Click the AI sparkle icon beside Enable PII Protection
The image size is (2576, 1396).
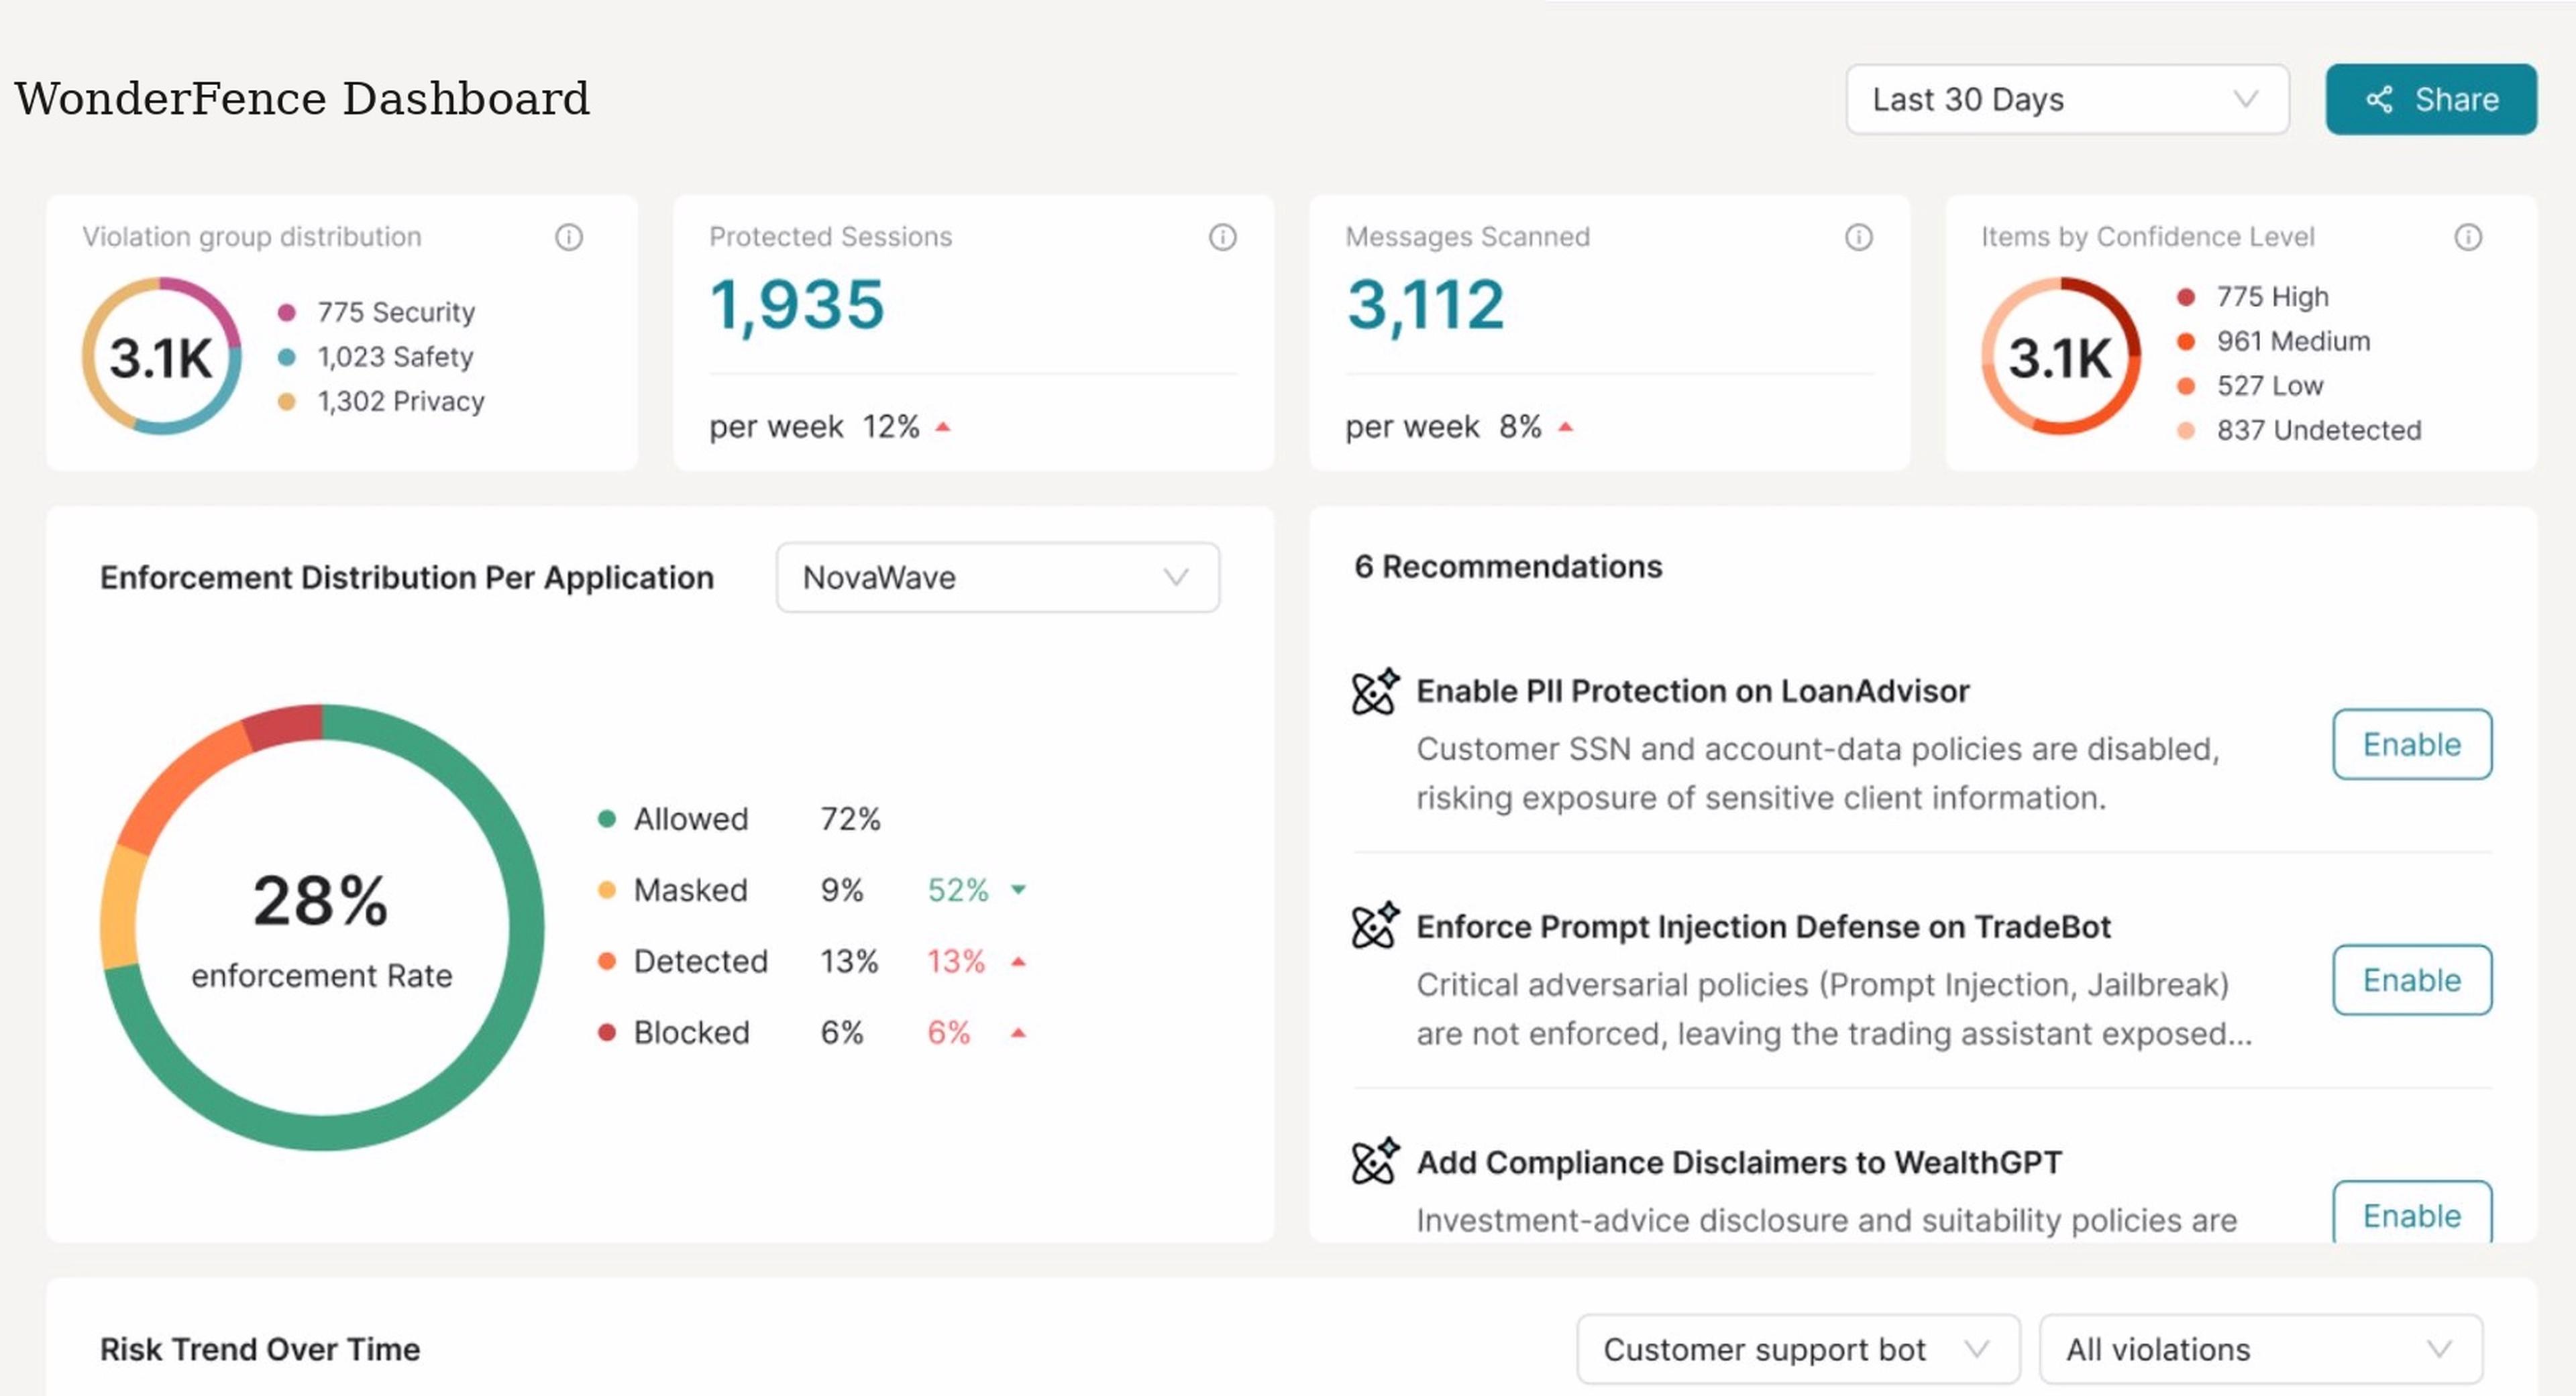1375,691
